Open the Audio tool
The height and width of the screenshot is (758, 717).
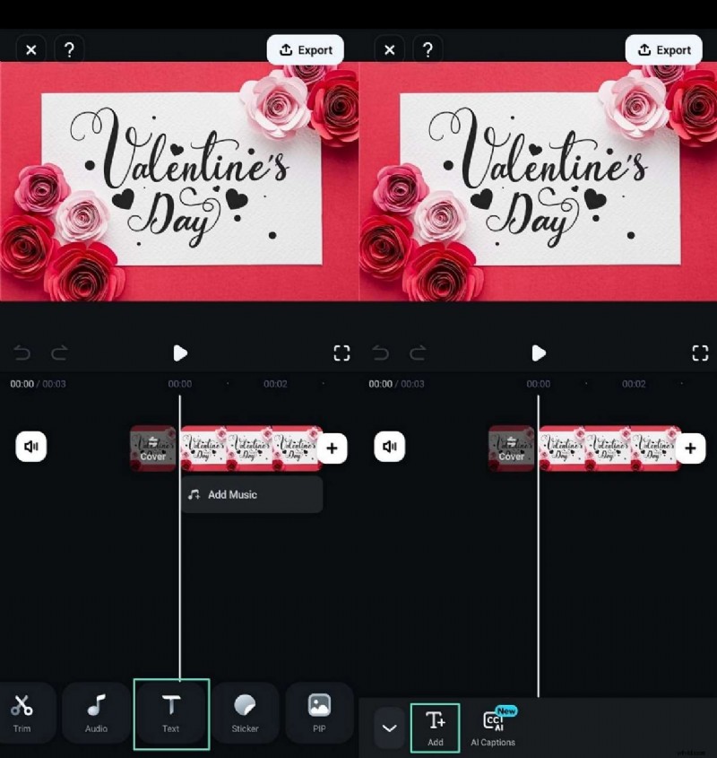pos(96,713)
